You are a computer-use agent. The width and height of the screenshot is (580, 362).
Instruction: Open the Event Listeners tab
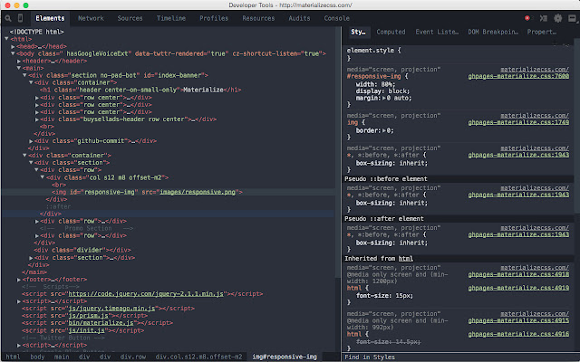pos(435,32)
